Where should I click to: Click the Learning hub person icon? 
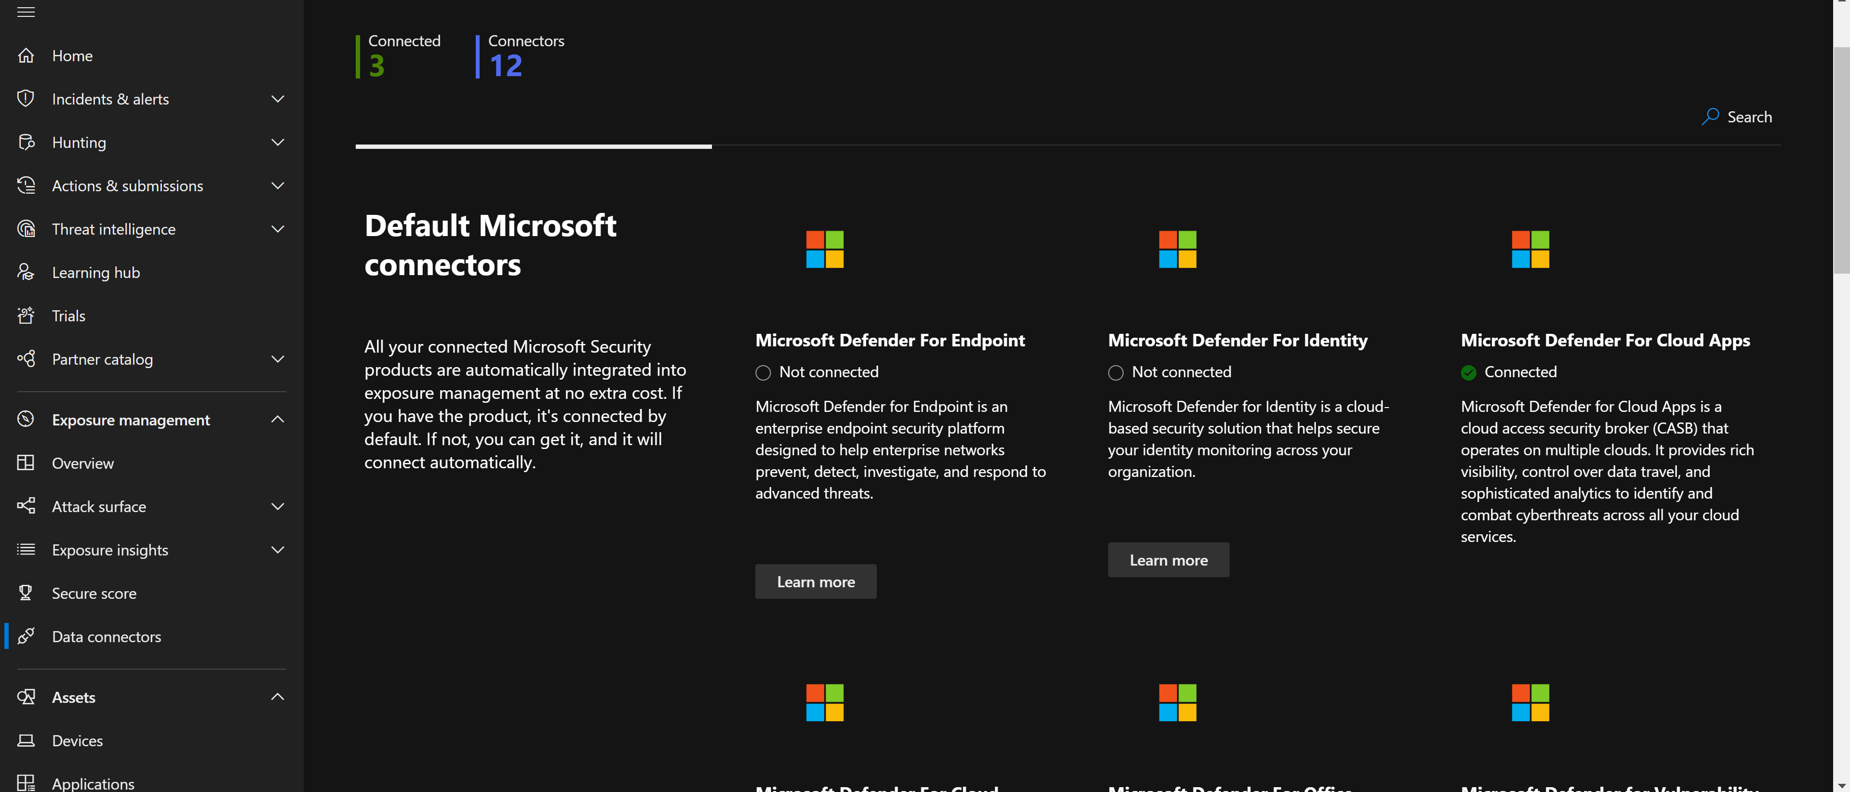pyautogui.click(x=26, y=272)
